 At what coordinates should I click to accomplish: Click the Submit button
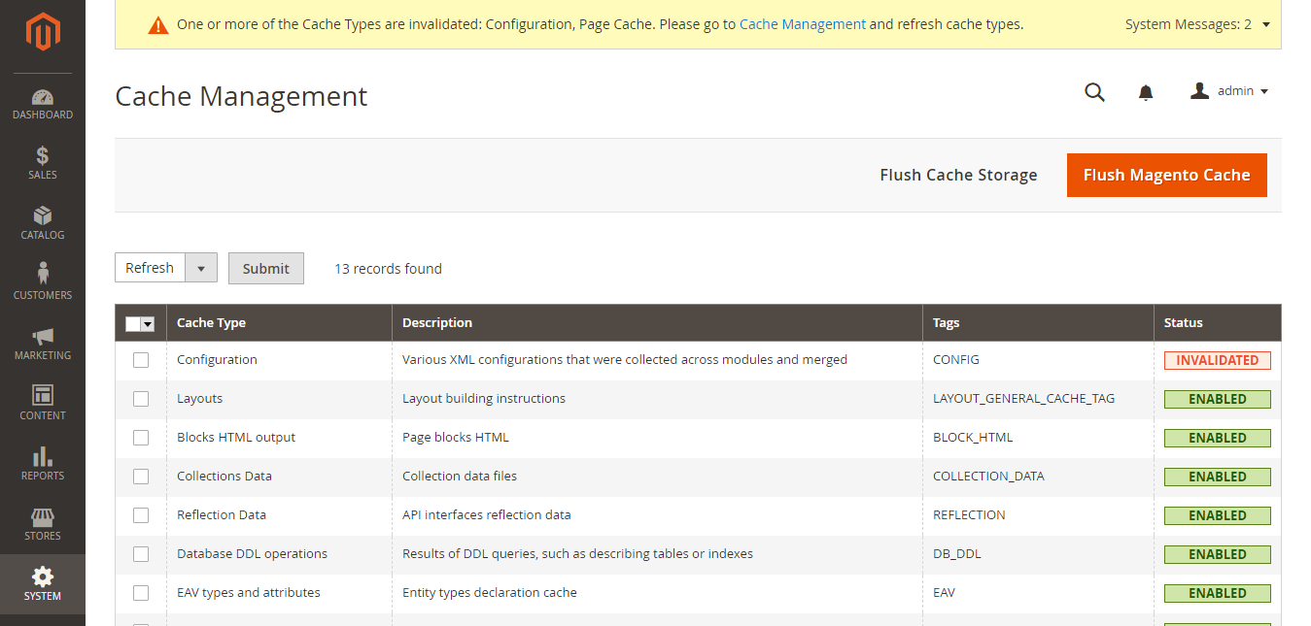tap(266, 268)
